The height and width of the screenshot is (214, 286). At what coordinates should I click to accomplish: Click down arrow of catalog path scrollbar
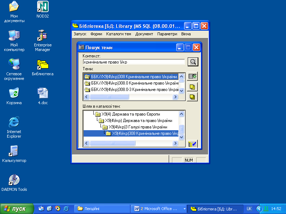click(x=181, y=137)
